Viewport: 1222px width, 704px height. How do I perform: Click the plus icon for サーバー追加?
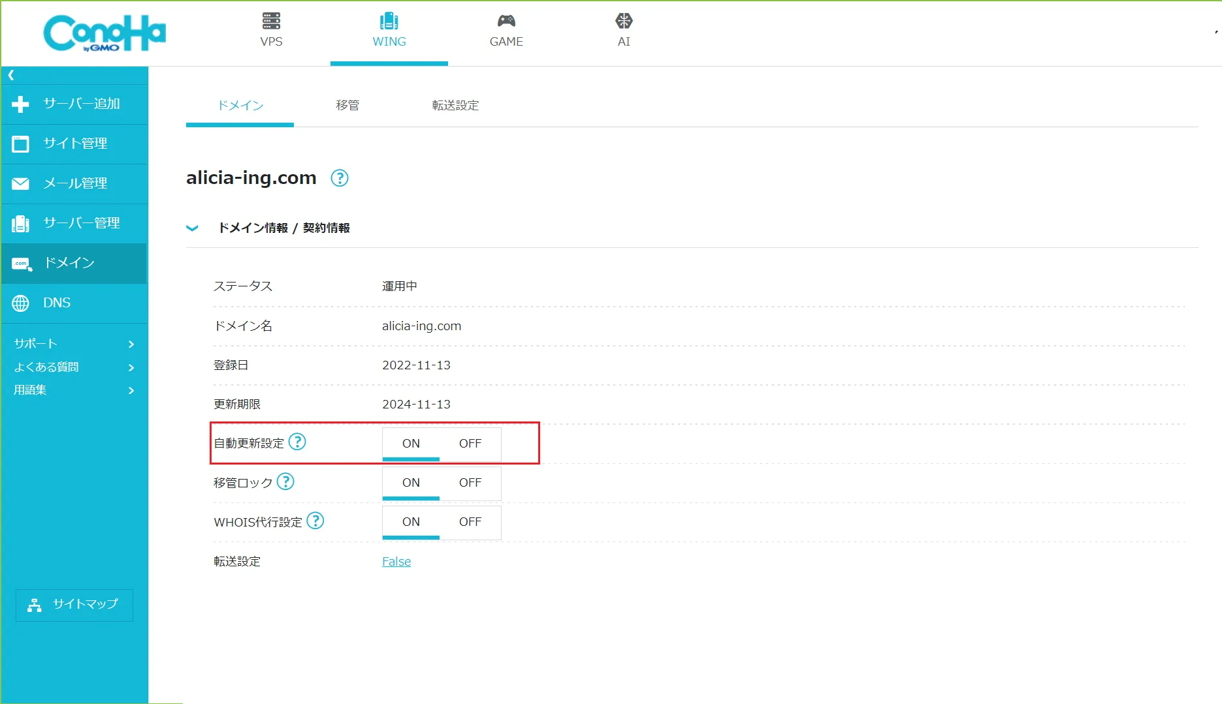point(21,104)
